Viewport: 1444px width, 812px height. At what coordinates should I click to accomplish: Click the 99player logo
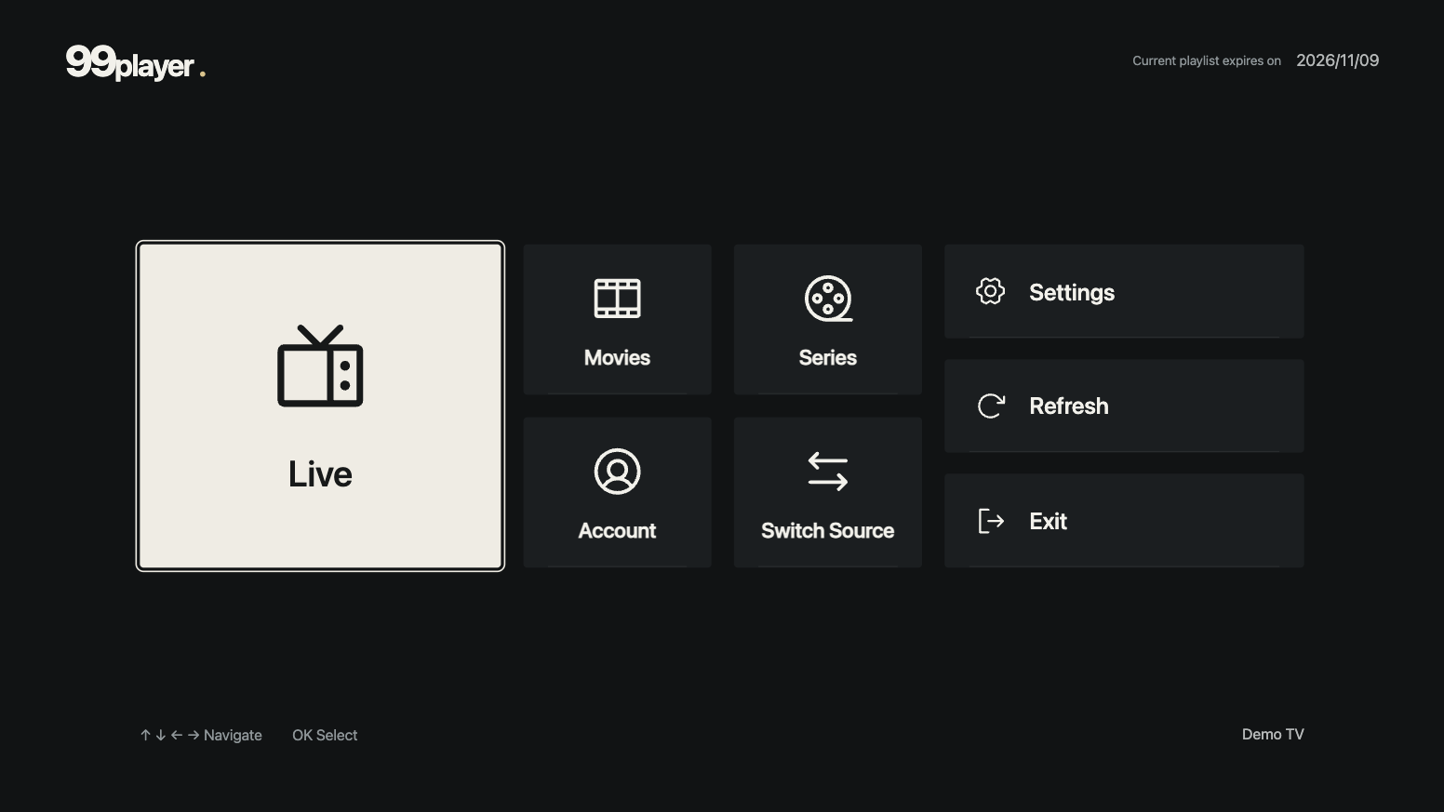pos(136,62)
